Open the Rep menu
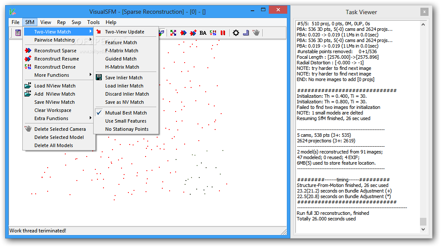Screen dimensions: 441x247 pyautogui.click(x=61, y=22)
